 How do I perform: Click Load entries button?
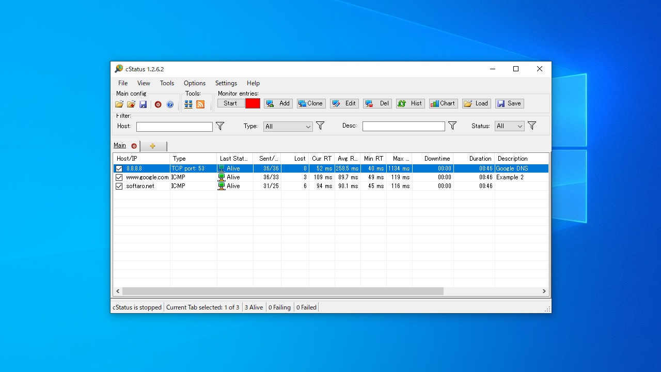point(477,103)
